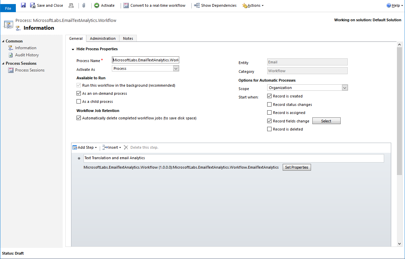Image resolution: width=405 pixels, height=259 pixels.
Task: Click the process entity header icon
Action: tap(8, 24)
